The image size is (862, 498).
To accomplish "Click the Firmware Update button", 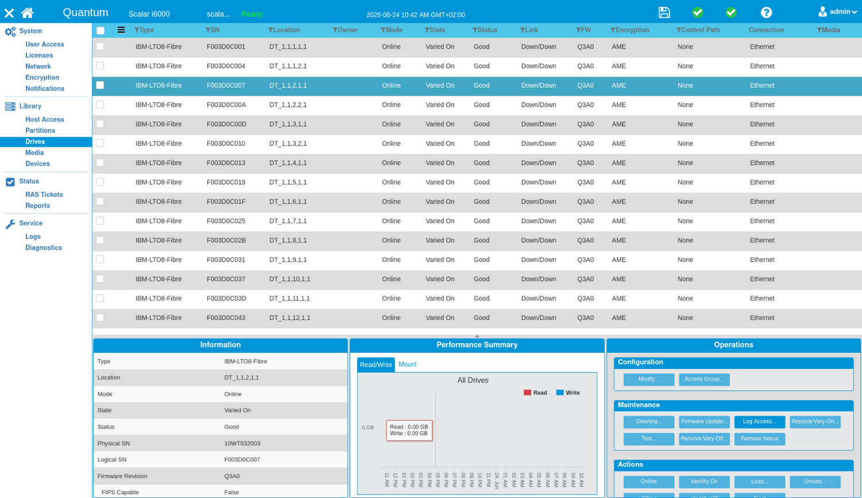I will point(704,422).
